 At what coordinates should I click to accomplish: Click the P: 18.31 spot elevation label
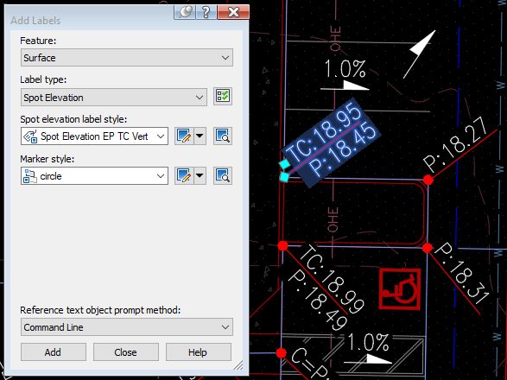(x=462, y=274)
